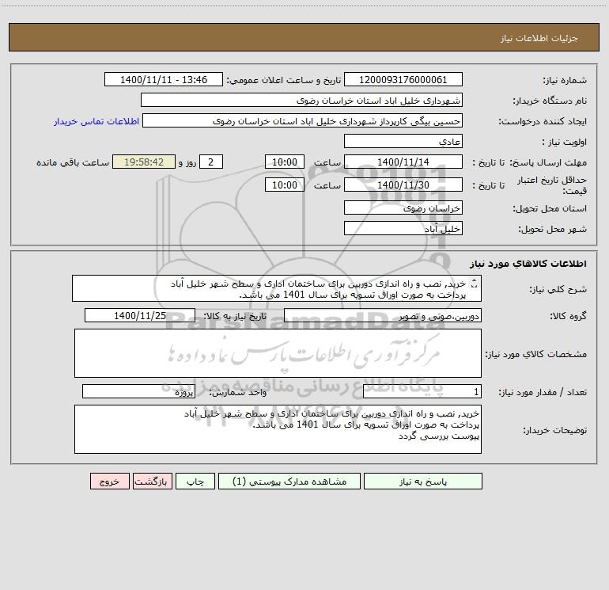Click price validity hour field beside 1400/11/30

284,185
